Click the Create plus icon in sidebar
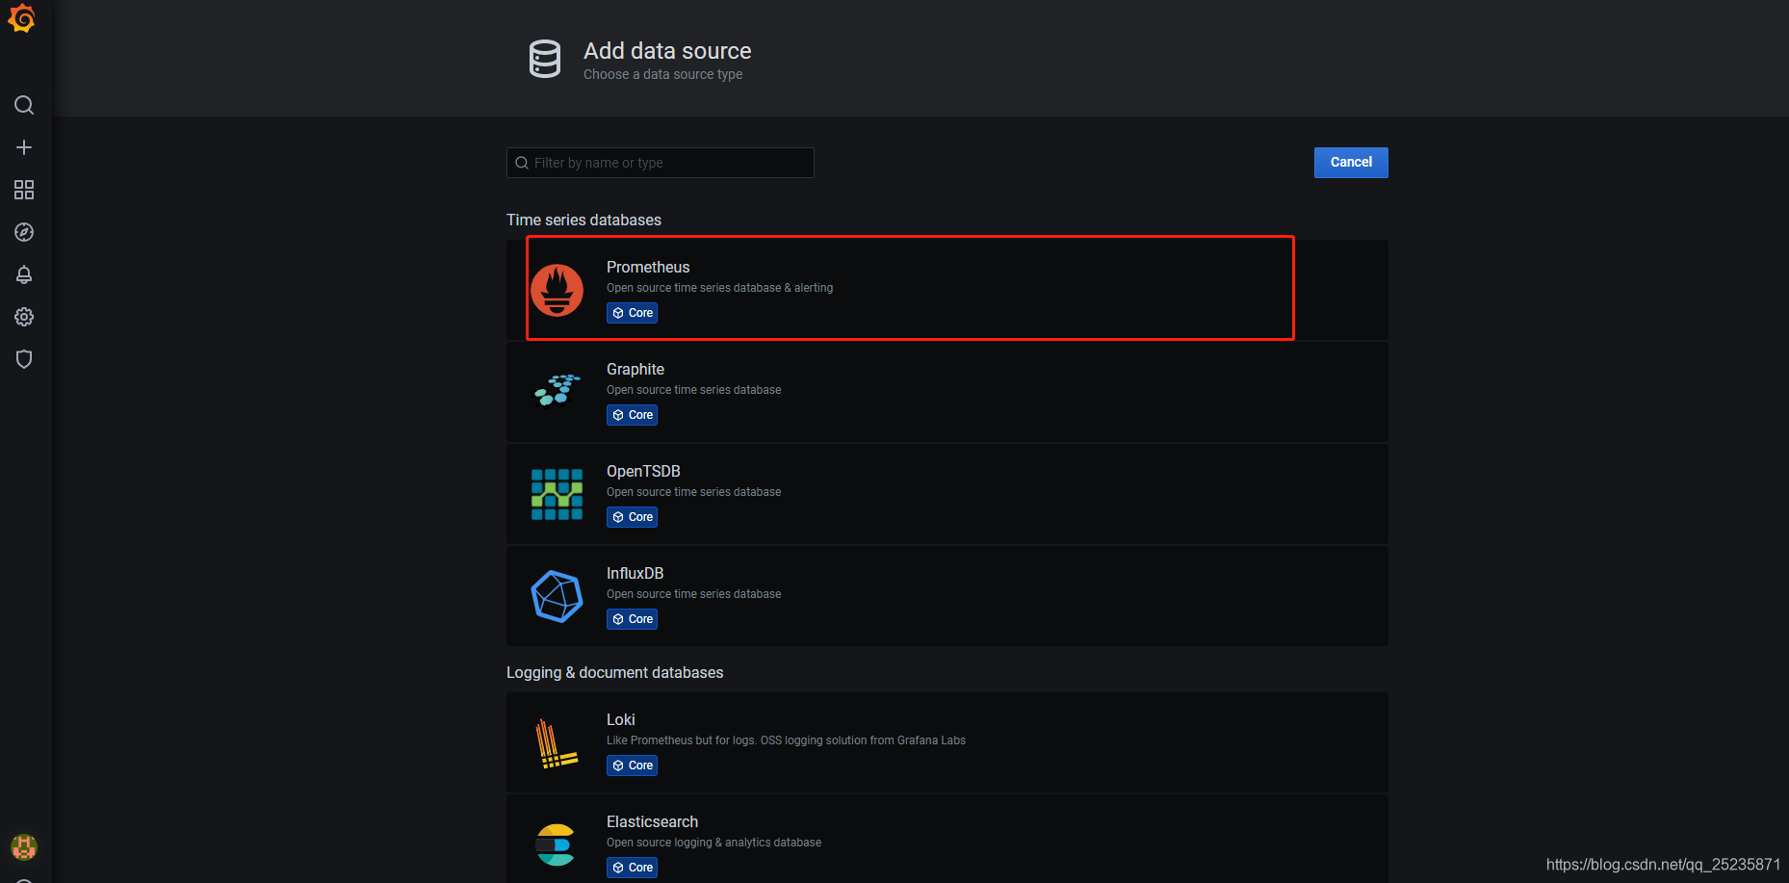The image size is (1789, 883). (24, 147)
